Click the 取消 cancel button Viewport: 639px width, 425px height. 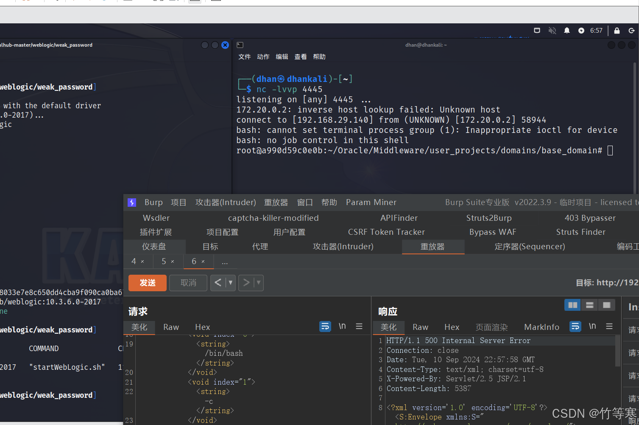coord(188,283)
